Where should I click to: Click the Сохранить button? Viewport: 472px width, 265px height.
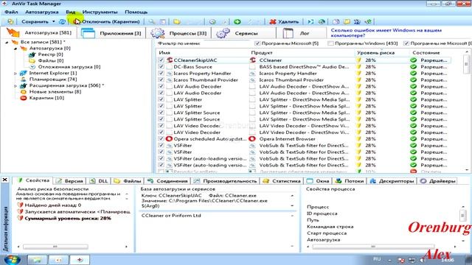35,21
